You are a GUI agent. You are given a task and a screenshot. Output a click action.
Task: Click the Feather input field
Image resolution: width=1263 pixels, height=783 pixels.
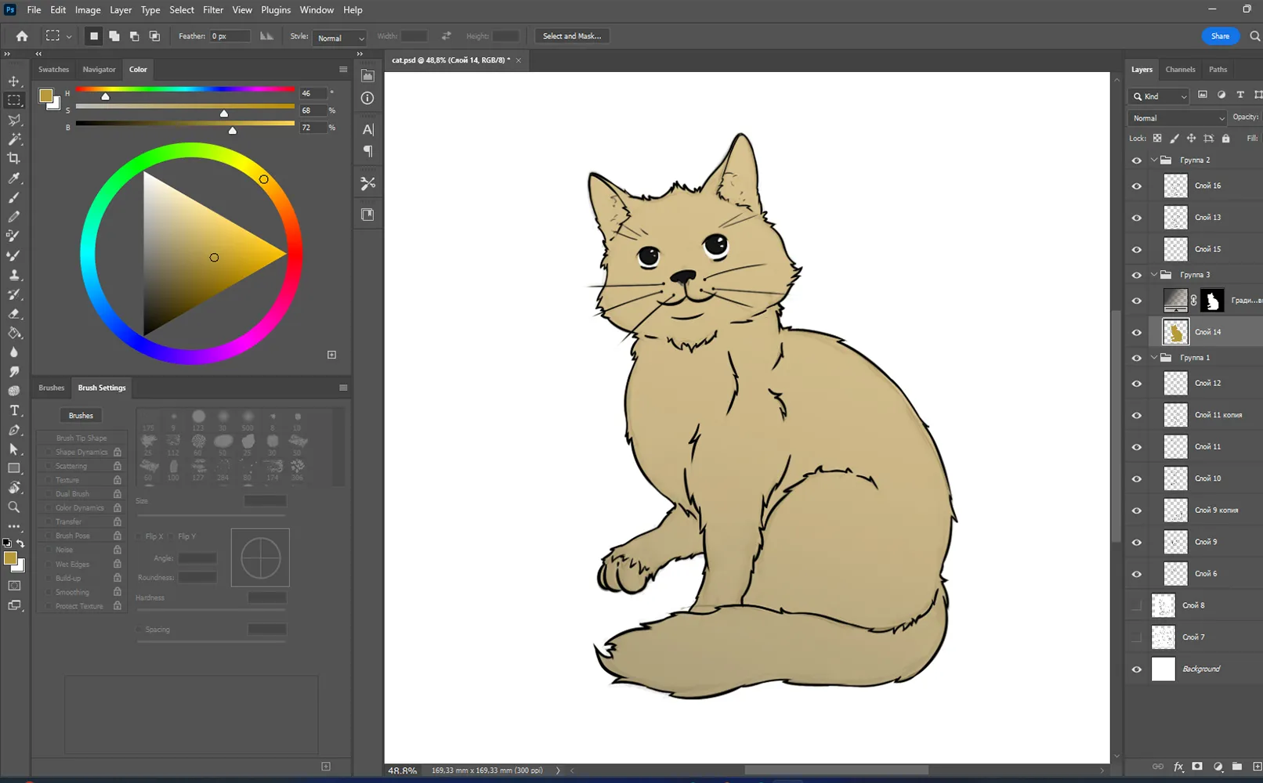point(230,36)
